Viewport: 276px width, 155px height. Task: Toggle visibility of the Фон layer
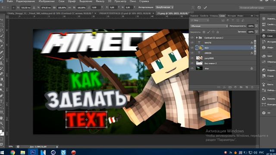(192, 68)
